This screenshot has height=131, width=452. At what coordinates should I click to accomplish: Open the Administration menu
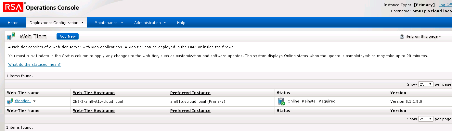tap(150, 23)
